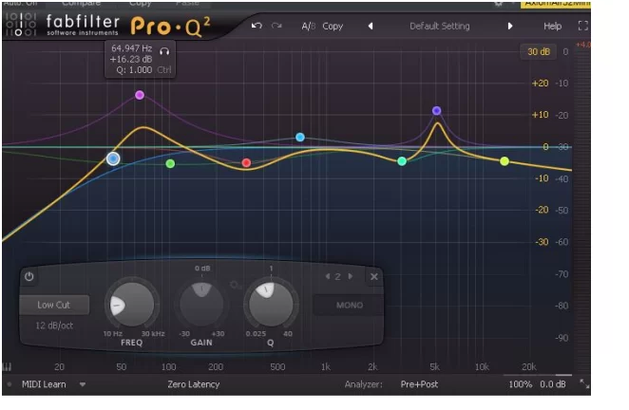Viewport: 629px width, 410px height.
Task: Toggle full screen mode icon
Action: click(582, 26)
